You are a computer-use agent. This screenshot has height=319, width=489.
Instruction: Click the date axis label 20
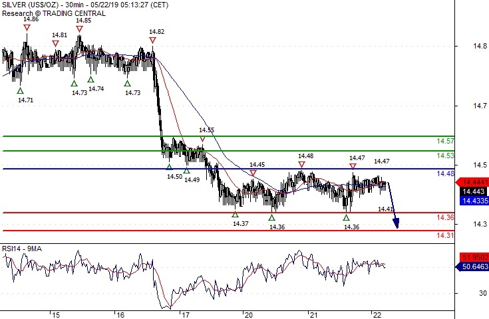[x=248, y=315]
